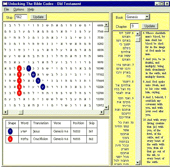The height and width of the screenshot is (167, 170).
Task: Click the red circle in row 12788
Action: tap(19, 93)
